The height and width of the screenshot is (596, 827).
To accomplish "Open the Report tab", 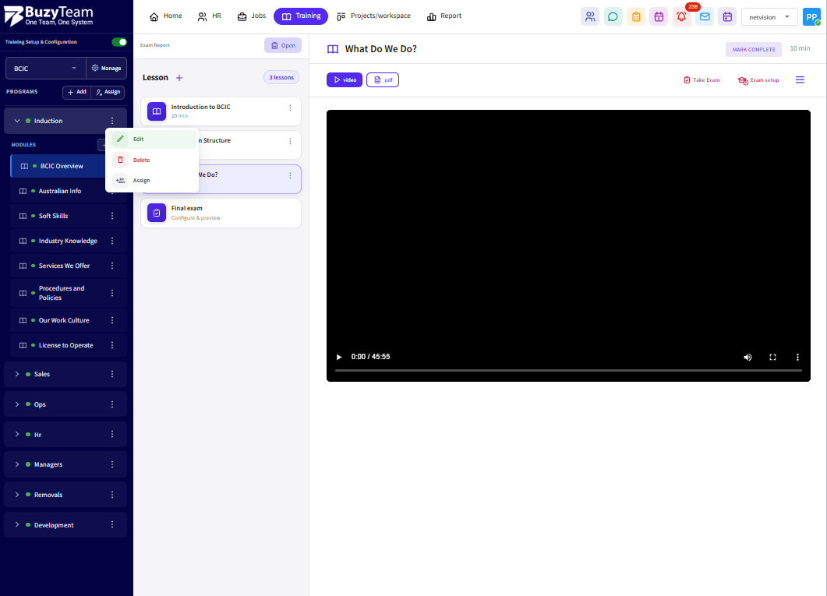I will click(444, 16).
